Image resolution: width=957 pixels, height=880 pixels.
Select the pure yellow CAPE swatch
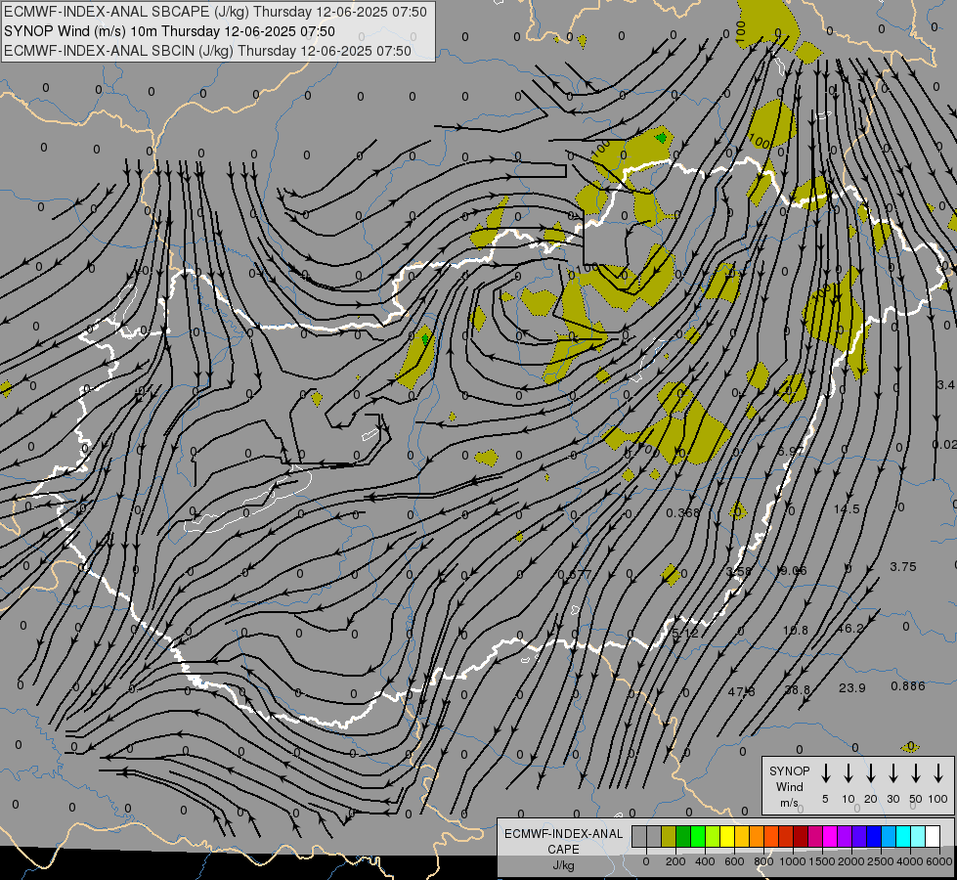[x=727, y=836]
